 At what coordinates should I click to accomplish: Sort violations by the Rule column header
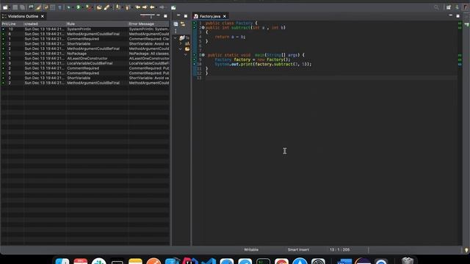(x=97, y=24)
